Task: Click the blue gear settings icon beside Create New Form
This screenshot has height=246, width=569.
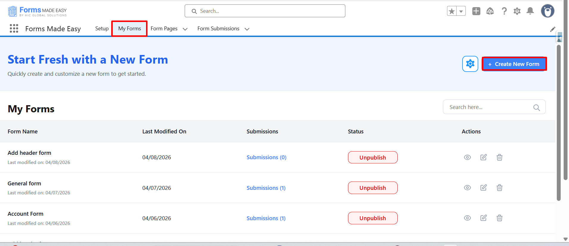Action: pos(470,64)
